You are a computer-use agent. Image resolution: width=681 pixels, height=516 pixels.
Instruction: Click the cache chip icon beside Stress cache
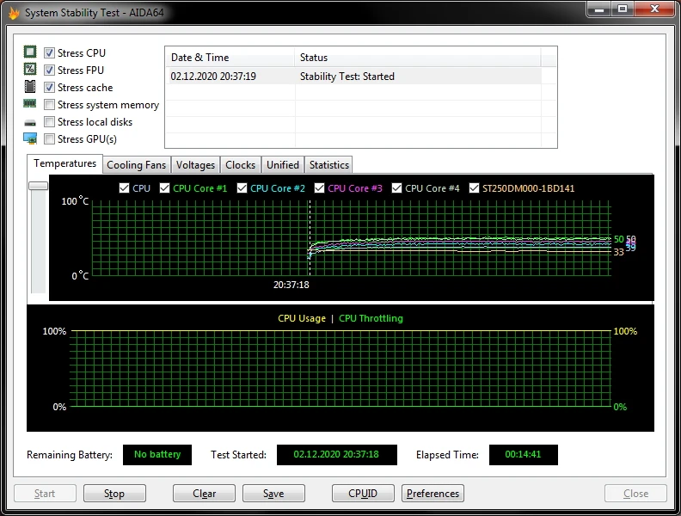pyautogui.click(x=30, y=87)
